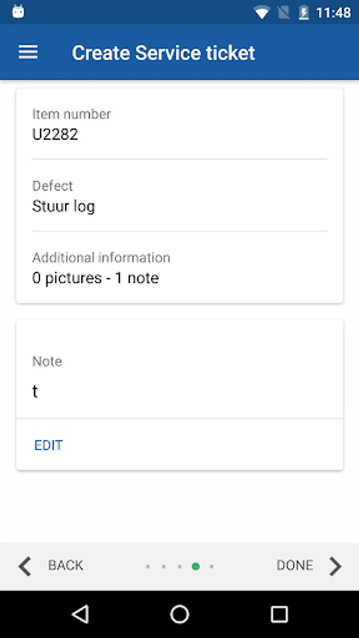Tap the Wi-Fi status icon
Image resolution: width=359 pixels, height=638 pixels.
pyautogui.click(x=262, y=13)
